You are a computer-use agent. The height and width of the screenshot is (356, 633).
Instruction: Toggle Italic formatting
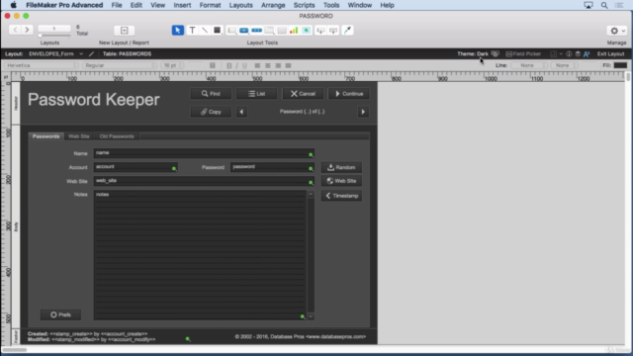237,65
